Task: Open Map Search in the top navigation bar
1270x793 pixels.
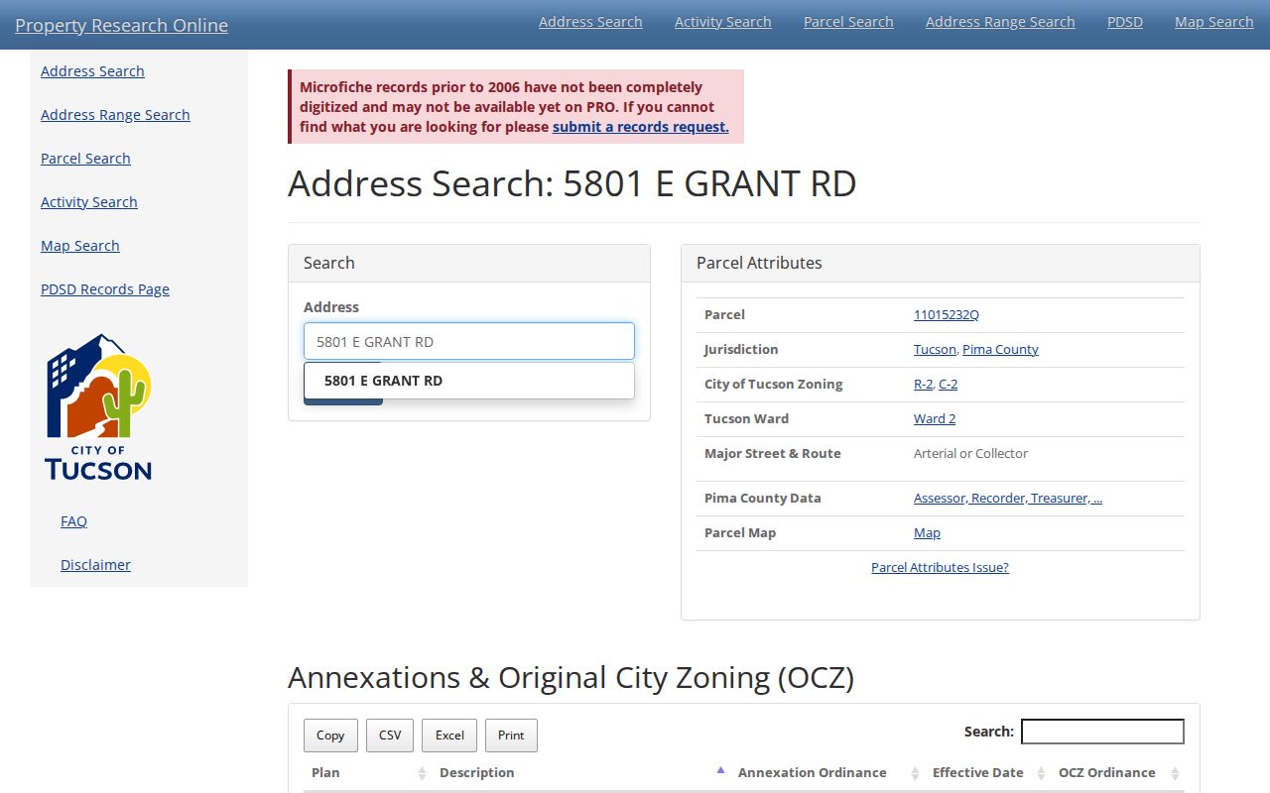Action: pyautogui.click(x=1214, y=22)
